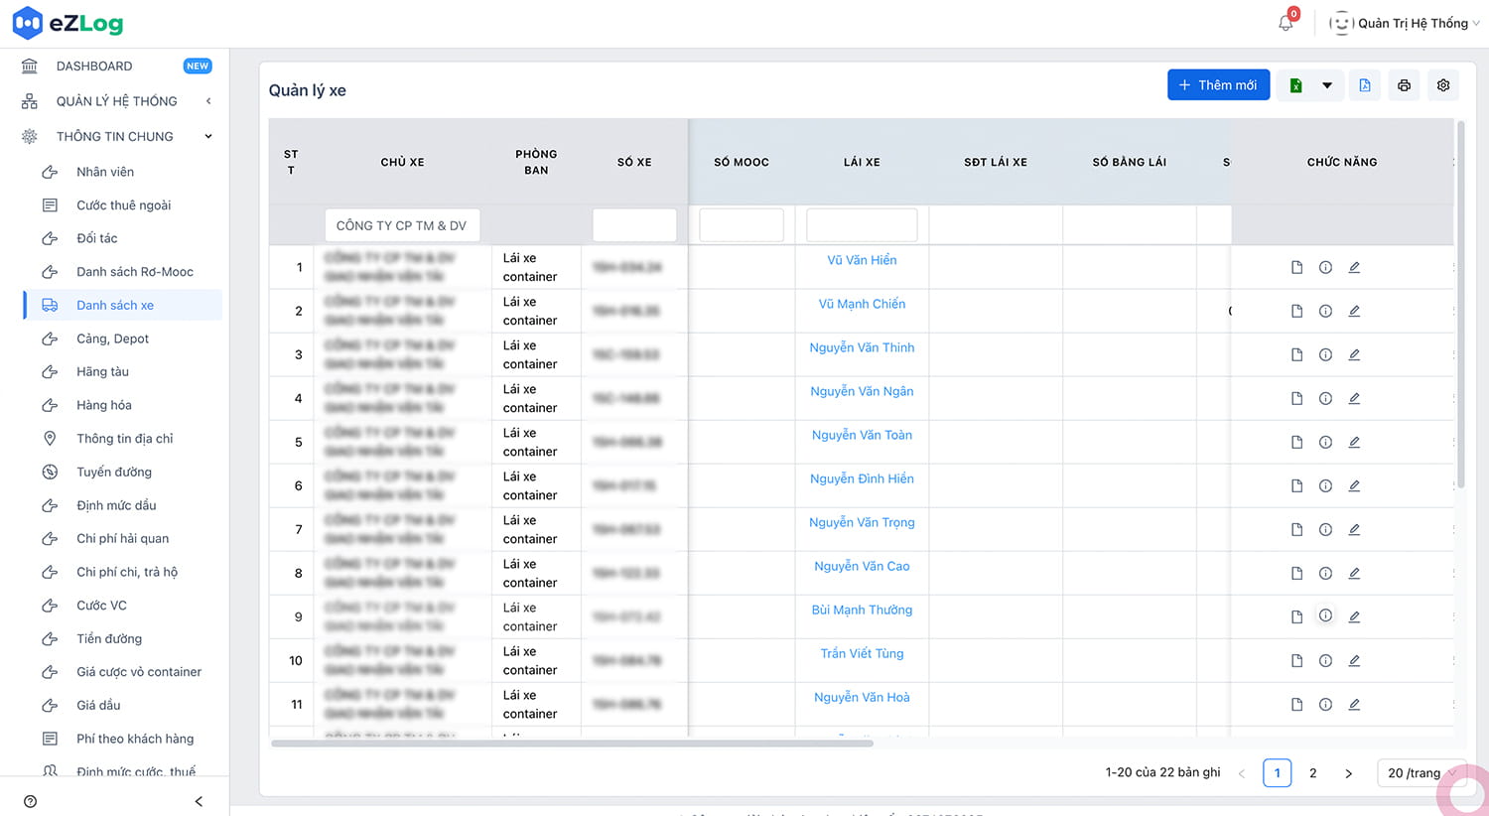Edit the Nguyễn Văn Toàn vehicle row
Screen dimensions: 1489x816
tap(1354, 442)
